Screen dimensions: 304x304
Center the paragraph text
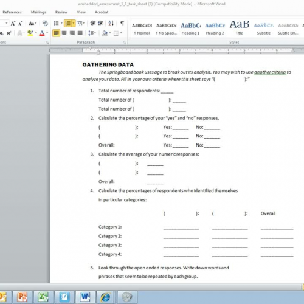(64, 33)
